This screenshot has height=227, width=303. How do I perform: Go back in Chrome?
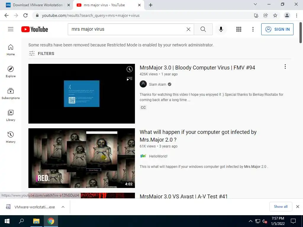pos(7,15)
